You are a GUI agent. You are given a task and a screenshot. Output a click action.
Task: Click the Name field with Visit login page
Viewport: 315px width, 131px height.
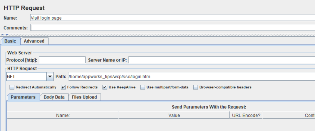coord(172,18)
